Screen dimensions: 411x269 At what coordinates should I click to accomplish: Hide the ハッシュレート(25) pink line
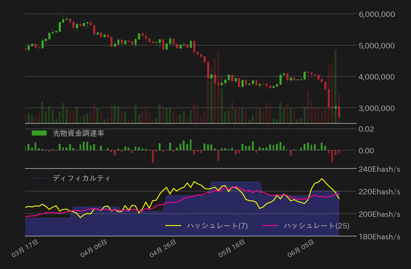[316, 226]
